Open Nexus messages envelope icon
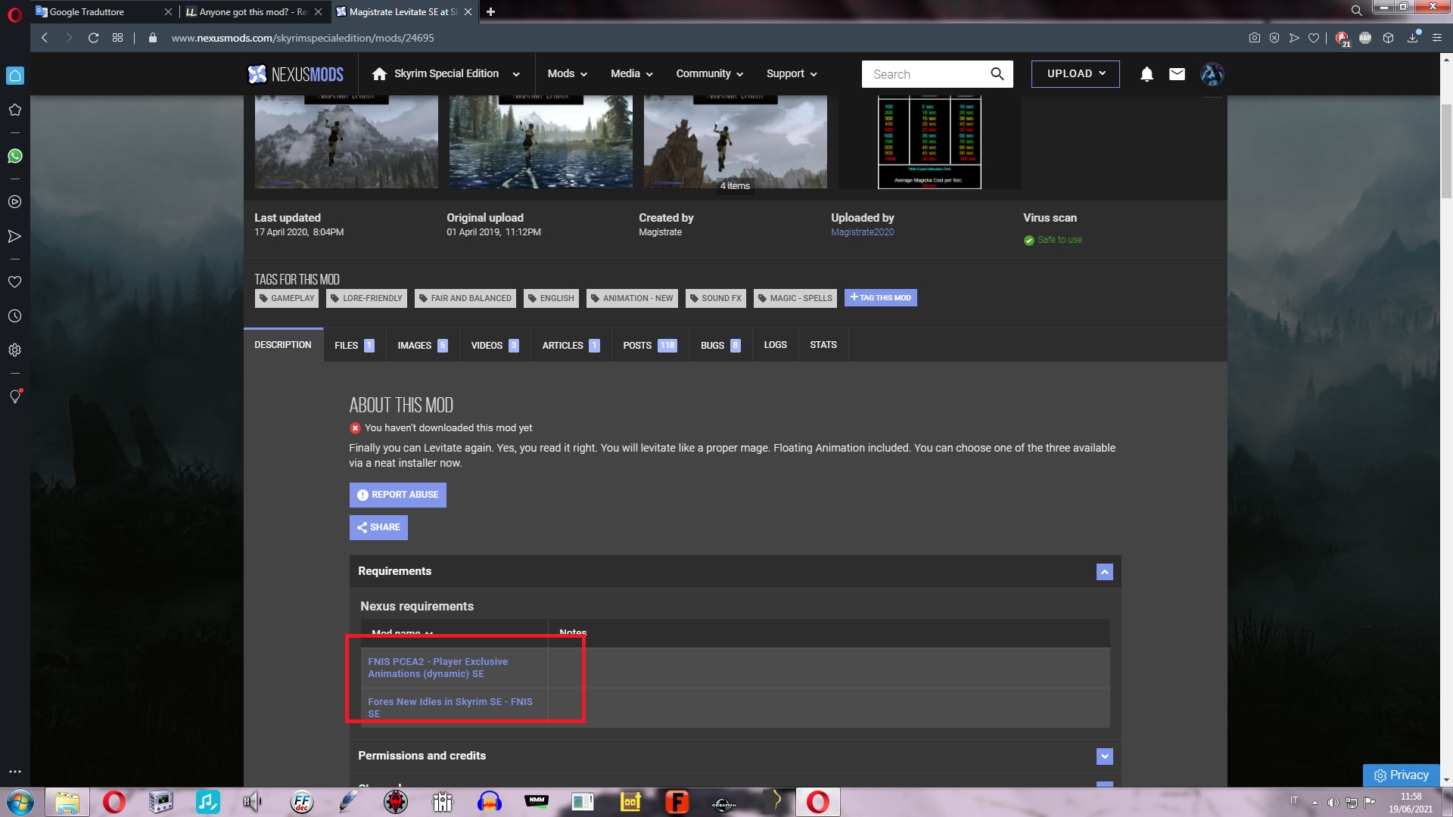The image size is (1453, 817). point(1177,74)
